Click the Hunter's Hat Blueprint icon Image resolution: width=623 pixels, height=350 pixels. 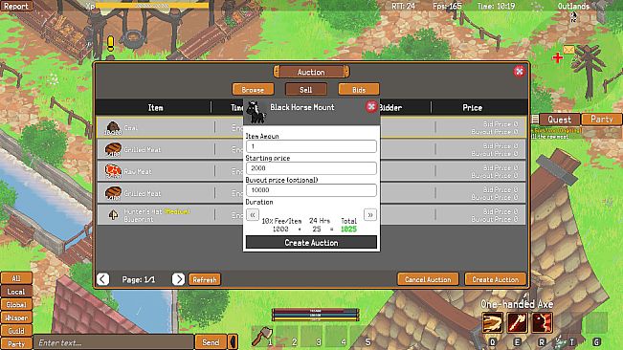click(x=113, y=214)
